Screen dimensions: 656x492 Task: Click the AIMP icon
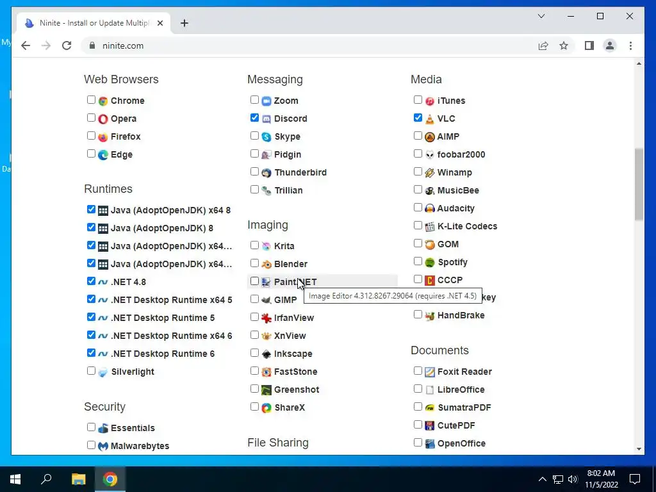[430, 137]
